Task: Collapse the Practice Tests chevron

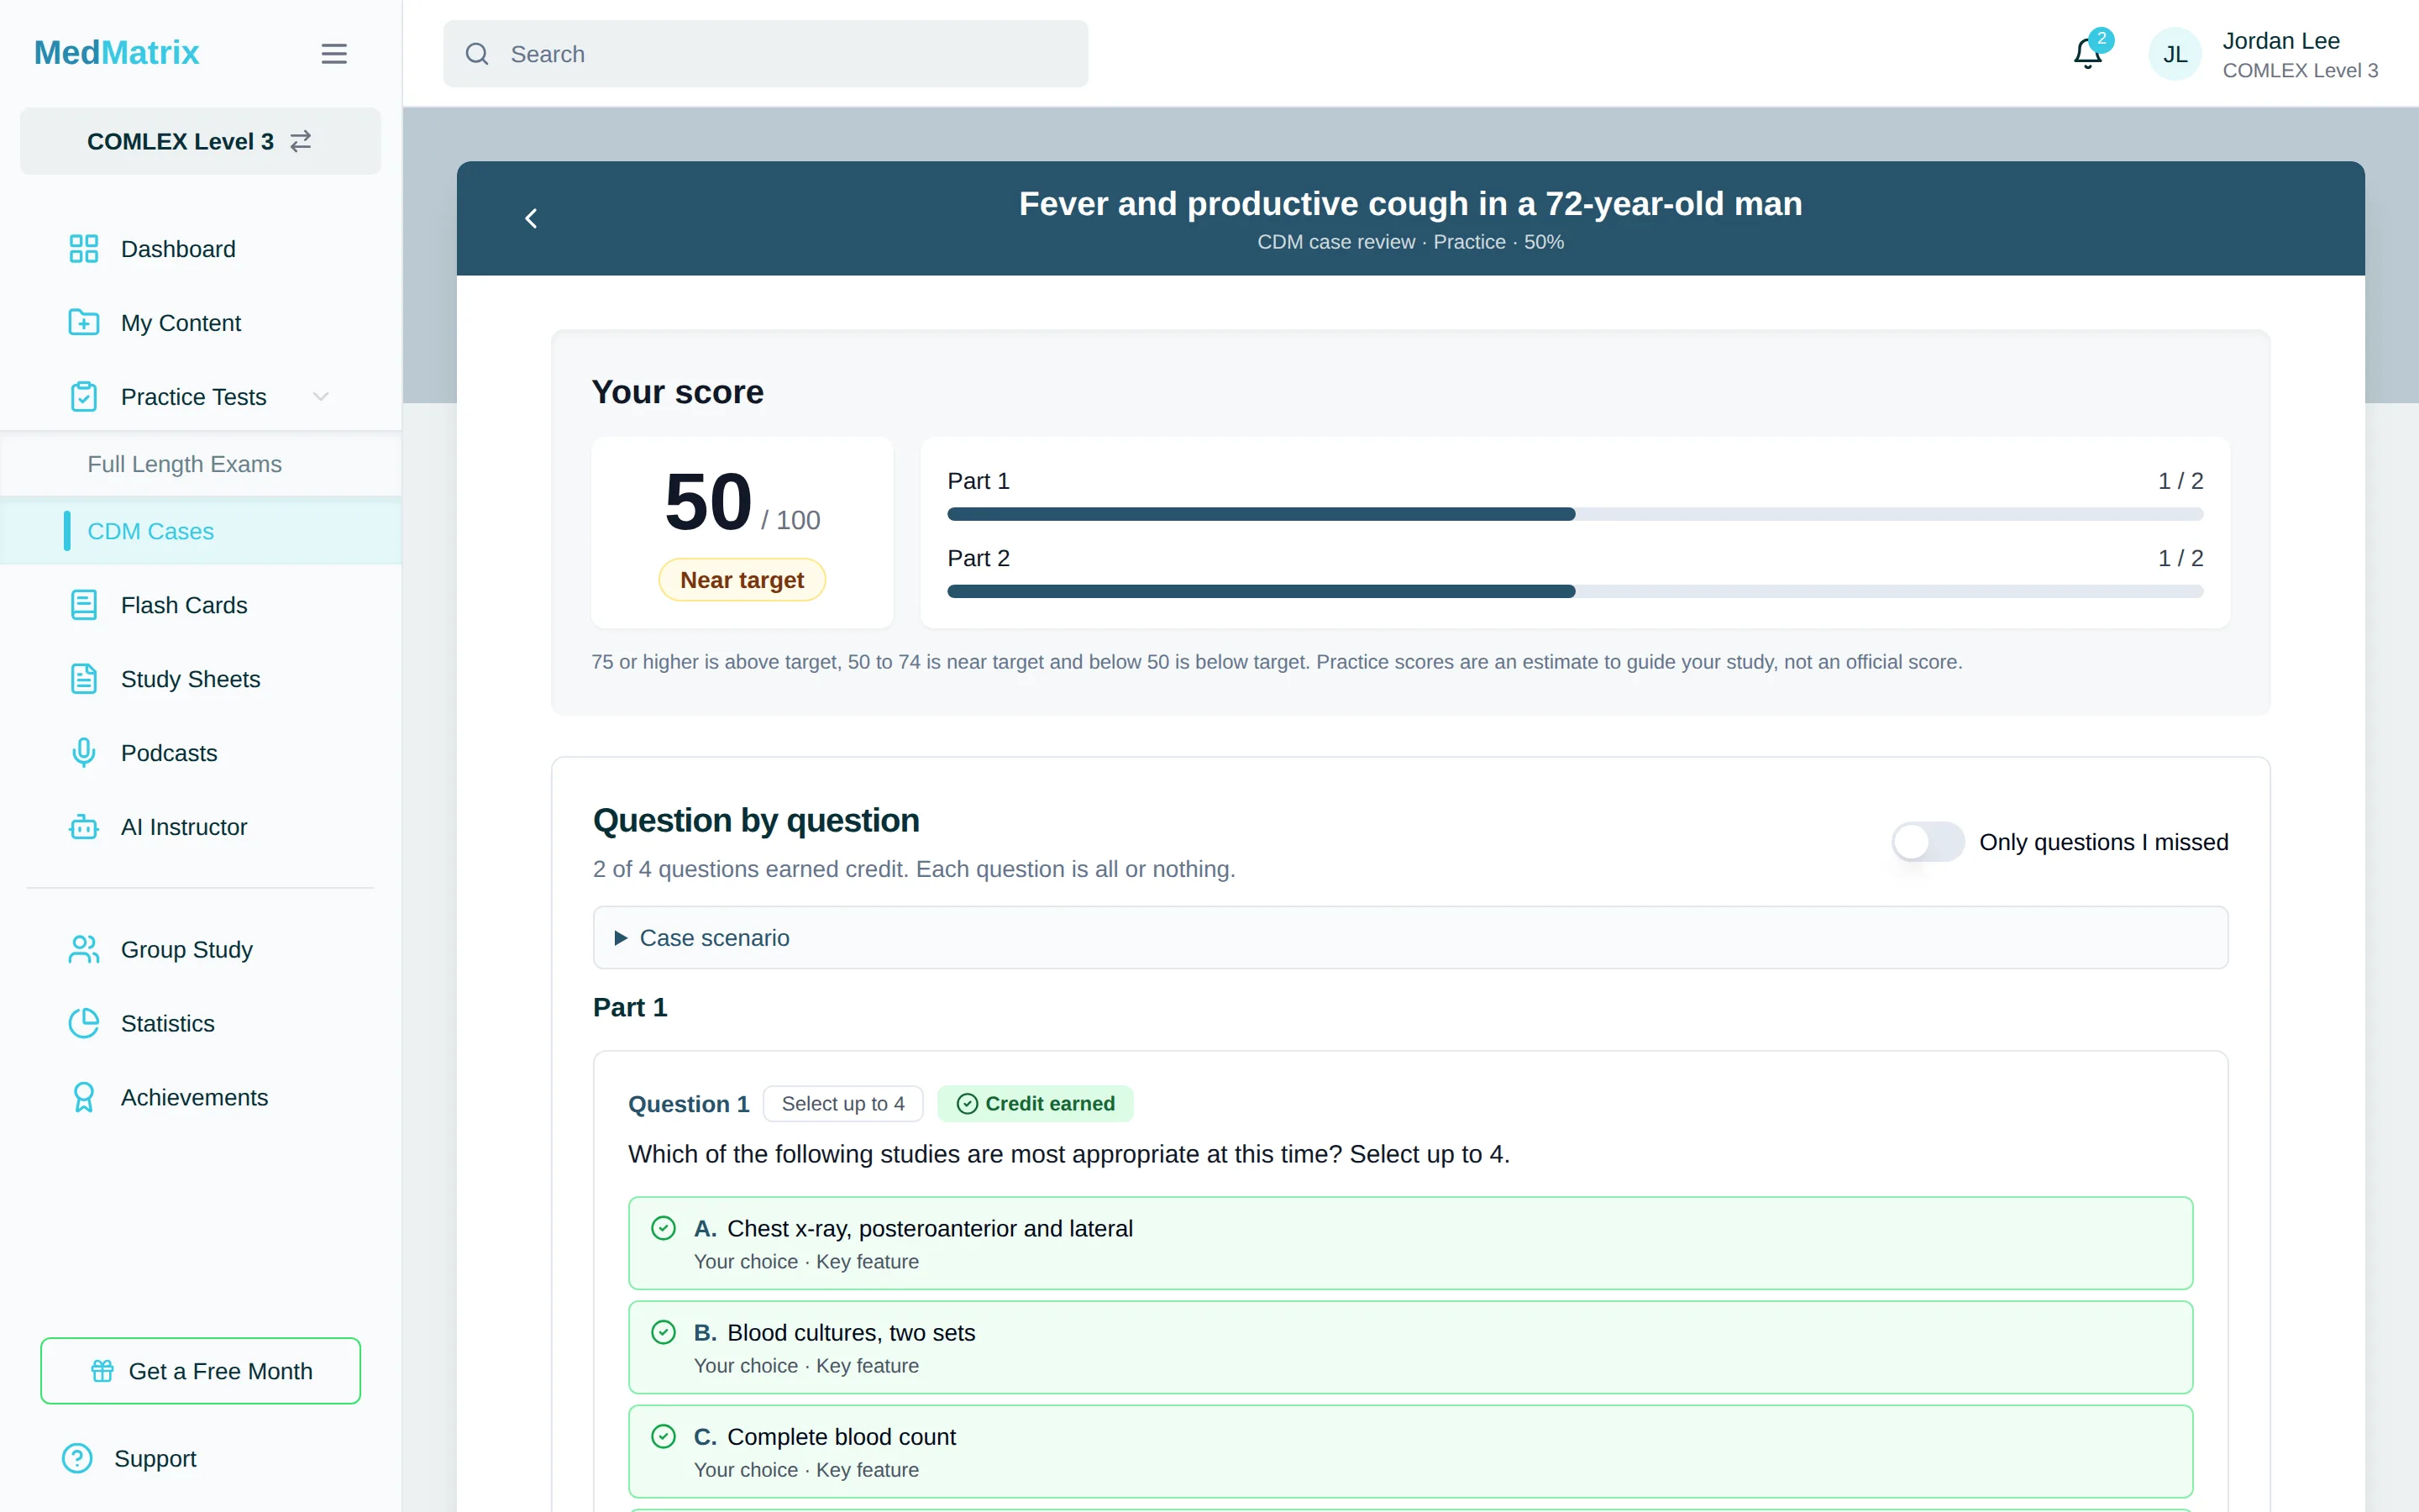Action: tap(321, 397)
